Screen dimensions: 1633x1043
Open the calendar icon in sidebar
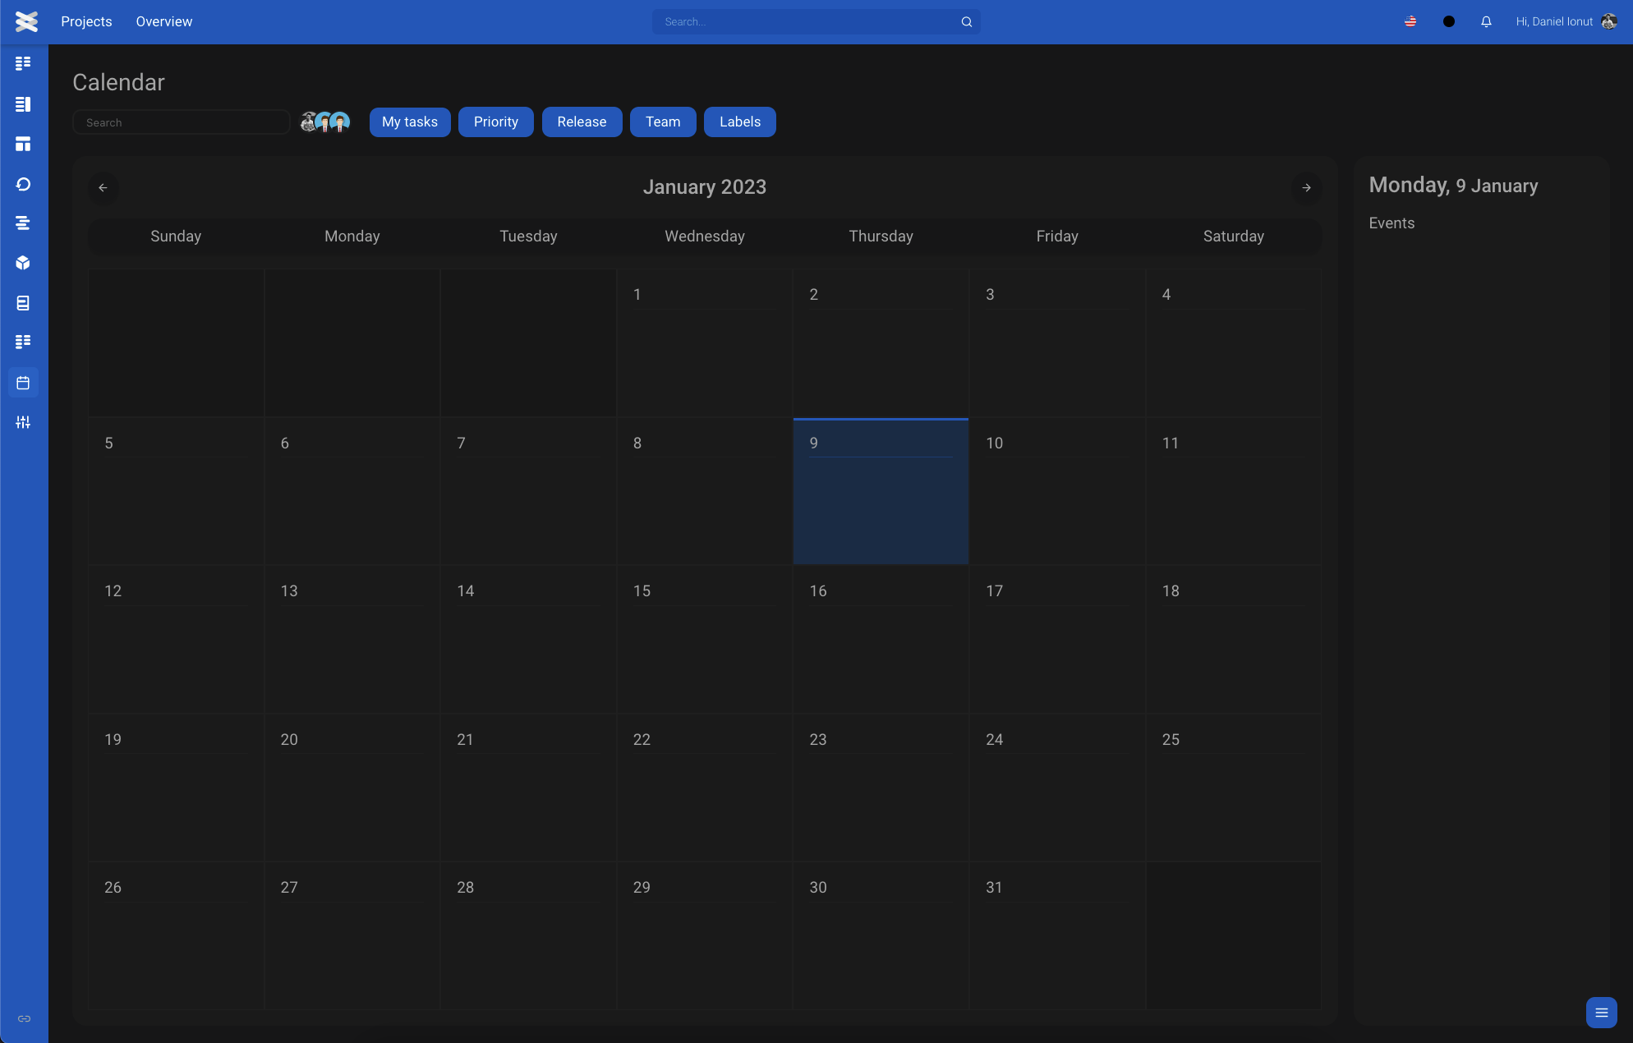tap(23, 383)
